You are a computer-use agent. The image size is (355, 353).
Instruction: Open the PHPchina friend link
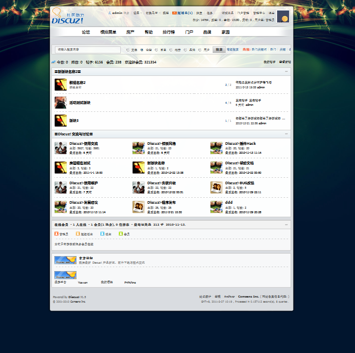tap(130, 283)
